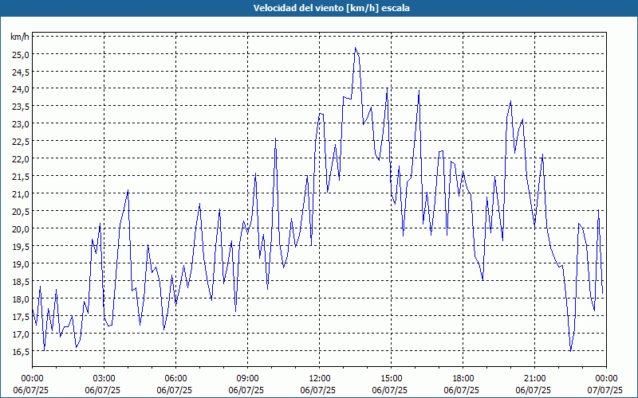Click the 07/07/25 date label
This screenshot has width=638, height=398.
click(606, 390)
